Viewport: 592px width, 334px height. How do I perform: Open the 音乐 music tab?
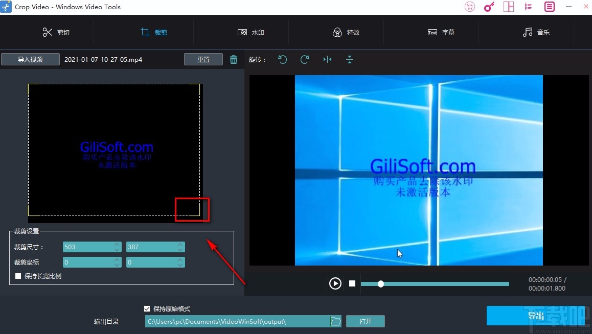pos(536,32)
